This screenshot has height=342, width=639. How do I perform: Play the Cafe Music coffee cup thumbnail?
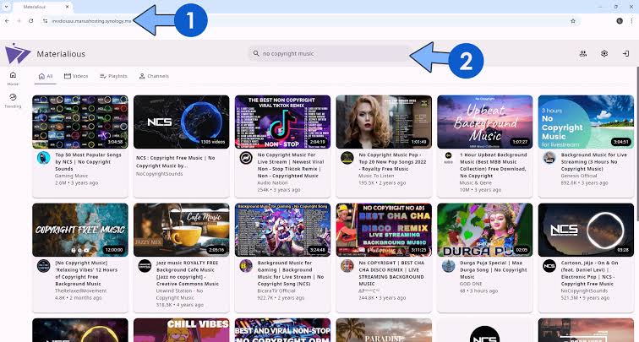pos(182,230)
